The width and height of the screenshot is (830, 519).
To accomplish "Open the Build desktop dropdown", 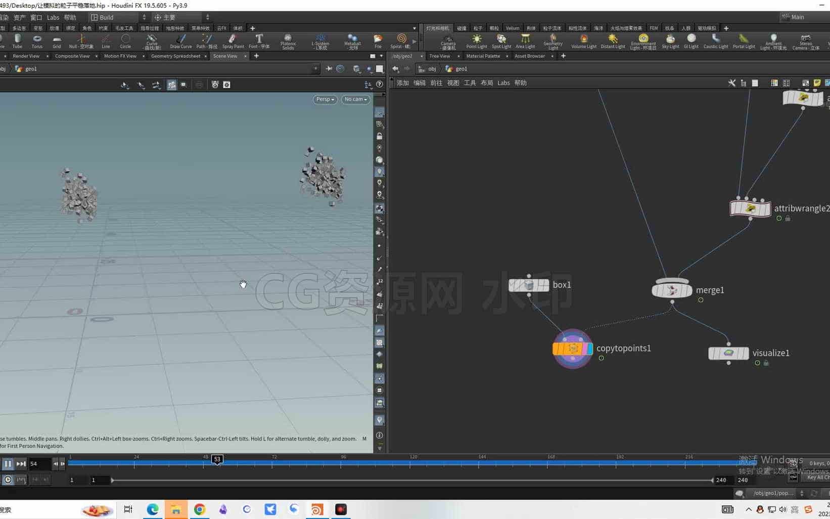I will (118, 17).
